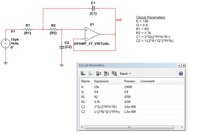Image resolution: width=206 pixels, height=134 pixels.
Task: Click the Sort parameters icon
Action: (114, 74)
